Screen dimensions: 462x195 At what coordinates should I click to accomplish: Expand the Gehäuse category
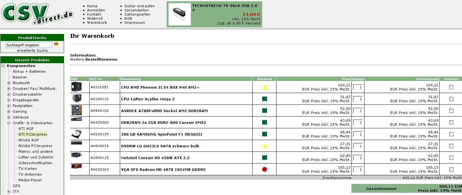pyautogui.click(x=9, y=117)
